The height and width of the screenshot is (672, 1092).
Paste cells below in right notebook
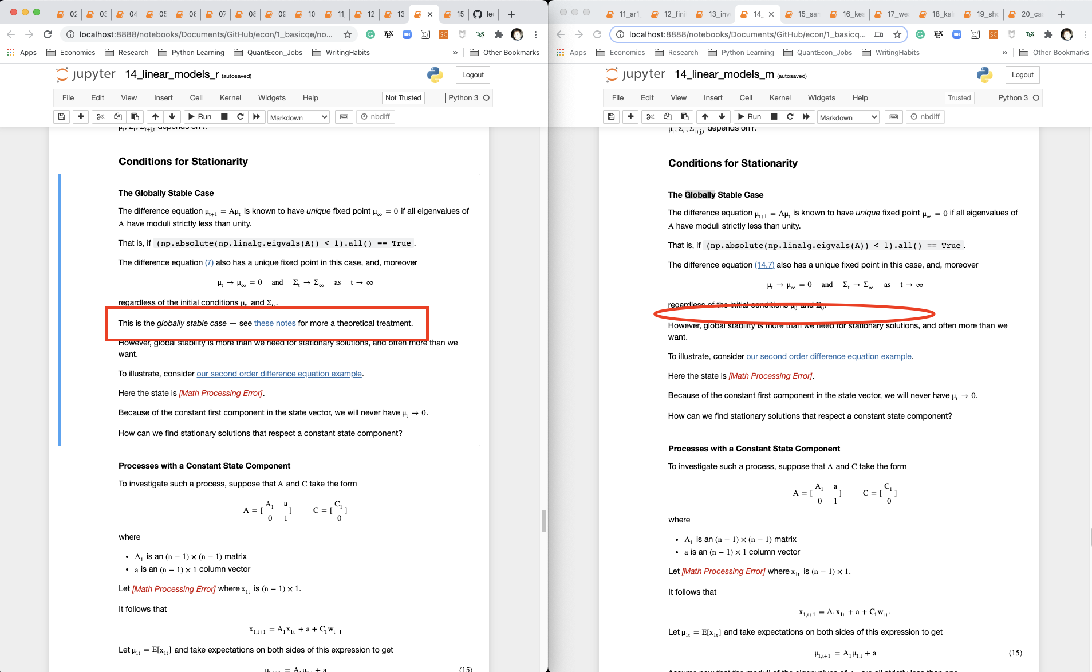(684, 117)
